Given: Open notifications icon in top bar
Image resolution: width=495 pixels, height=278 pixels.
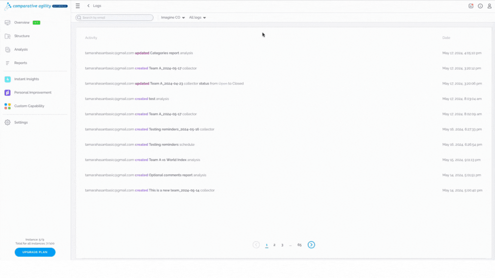Looking at the screenshot, I should click(x=471, y=6).
